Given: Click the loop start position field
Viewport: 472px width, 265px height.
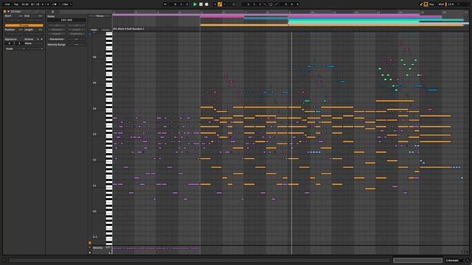Looking at the screenshot, I should 254,4.
